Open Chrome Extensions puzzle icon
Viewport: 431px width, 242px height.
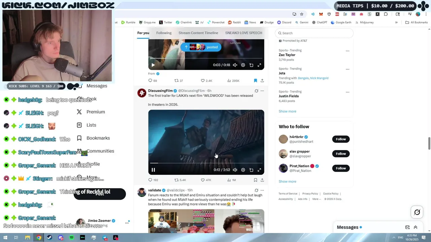point(386,14)
